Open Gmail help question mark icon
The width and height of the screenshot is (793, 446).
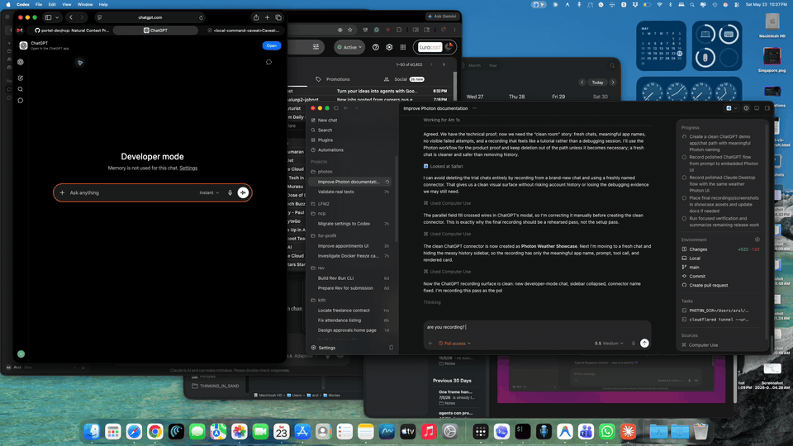click(376, 47)
